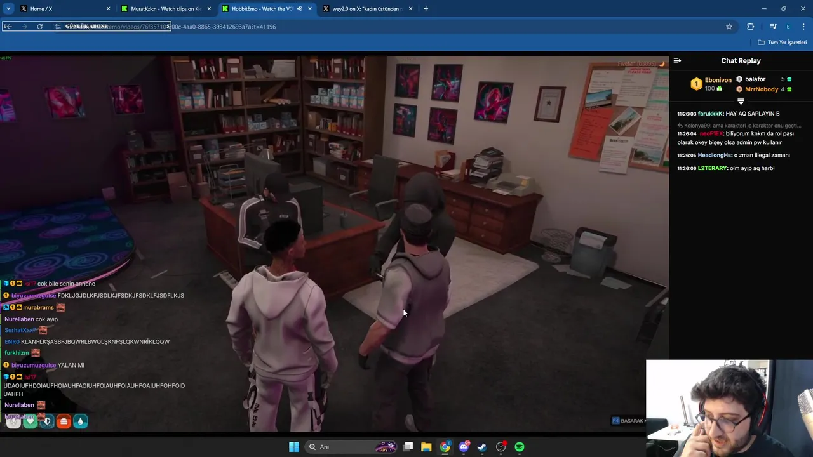The image size is (813, 457).
Task: Open Spotify from the taskbar
Action: coord(520,447)
